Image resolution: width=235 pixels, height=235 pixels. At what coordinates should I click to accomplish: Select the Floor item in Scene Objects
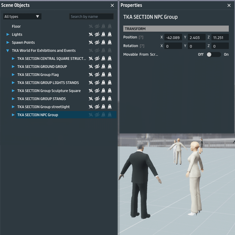click(16, 26)
